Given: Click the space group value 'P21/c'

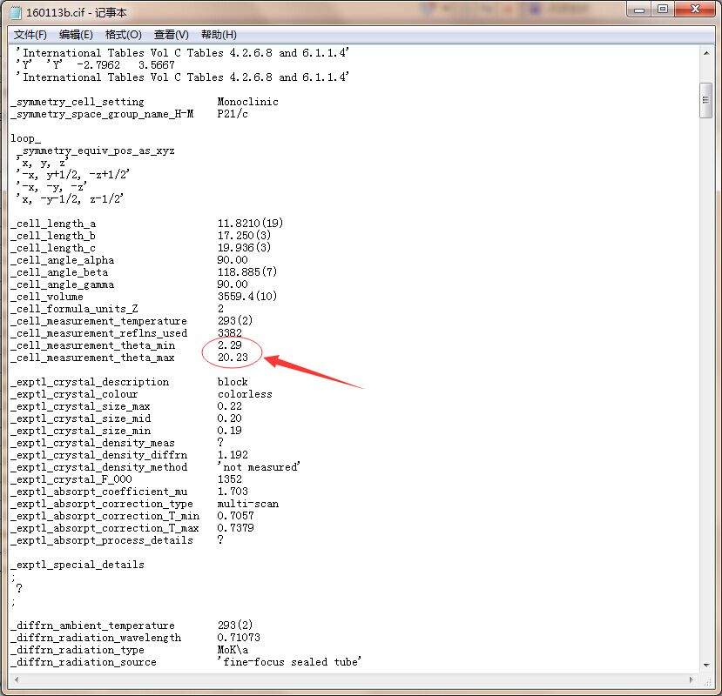Looking at the screenshot, I should [233, 114].
